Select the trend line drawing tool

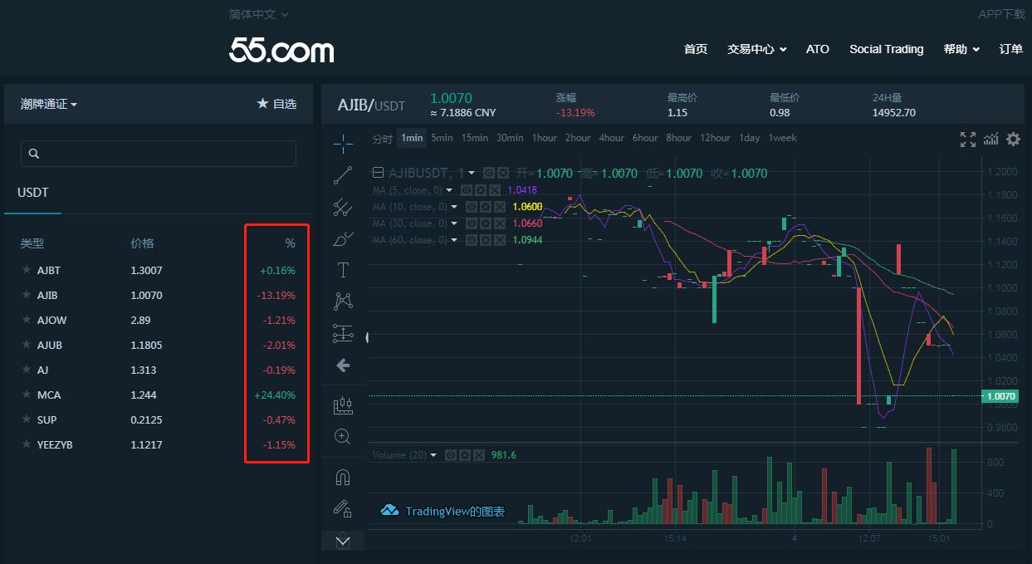pos(342,176)
